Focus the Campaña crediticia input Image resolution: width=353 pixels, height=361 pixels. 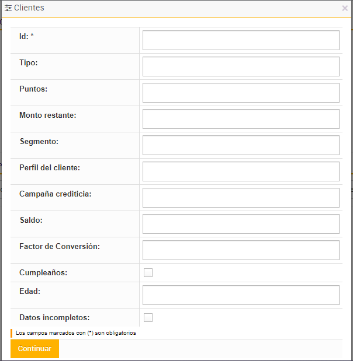point(241,198)
